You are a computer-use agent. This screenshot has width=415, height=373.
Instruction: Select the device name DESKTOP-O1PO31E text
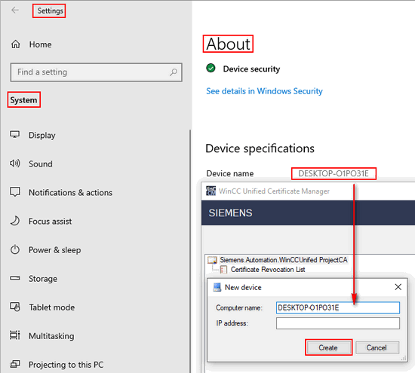(x=334, y=173)
